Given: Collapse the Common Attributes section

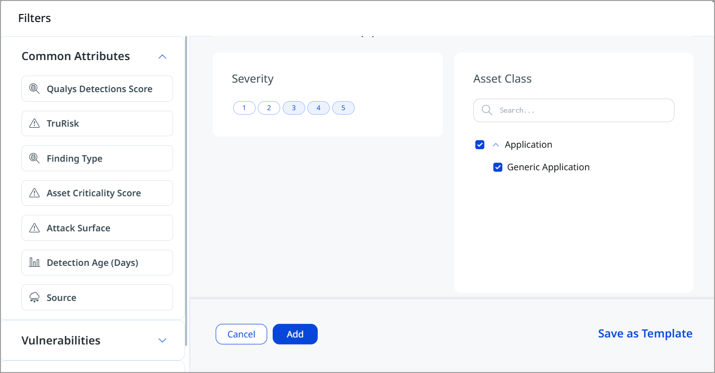Looking at the screenshot, I should pos(162,56).
